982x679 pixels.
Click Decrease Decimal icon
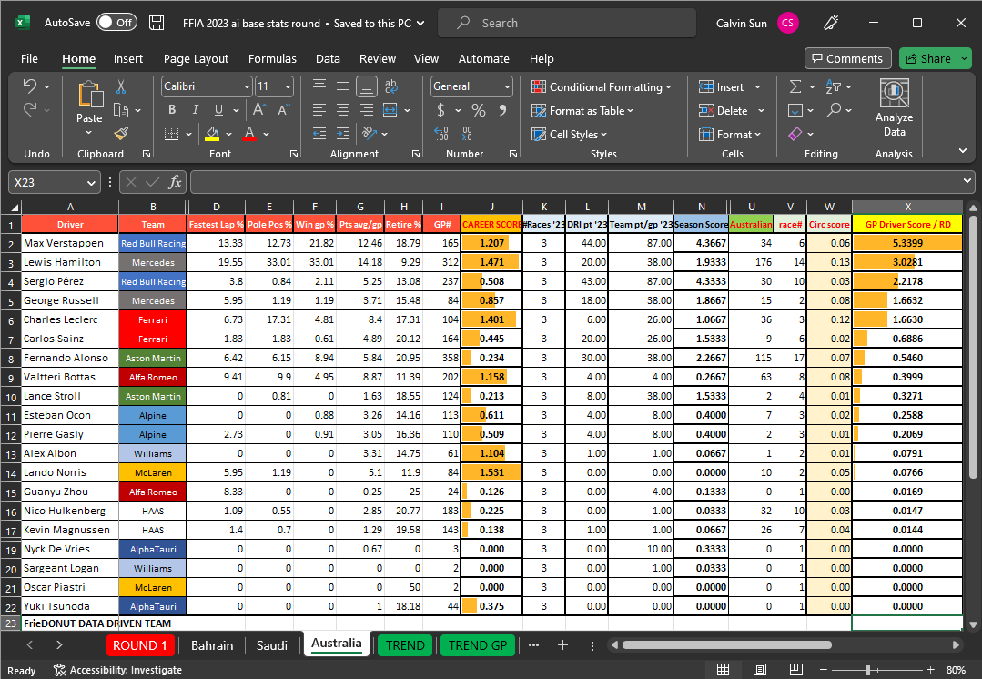(x=465, y=134)
